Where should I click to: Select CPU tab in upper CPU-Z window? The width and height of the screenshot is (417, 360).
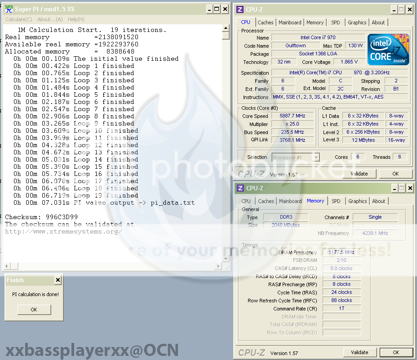click(x=245, y=22)
